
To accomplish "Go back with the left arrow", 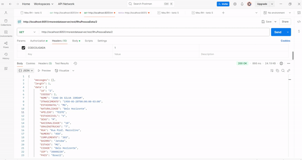I will [11, 4].
